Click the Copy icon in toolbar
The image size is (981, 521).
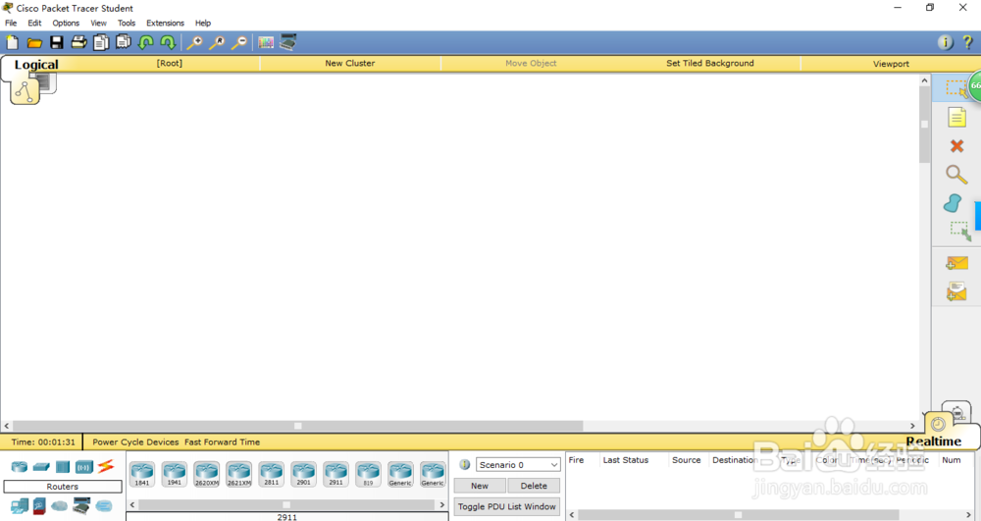pyautogui.click(x=101, y=42)
